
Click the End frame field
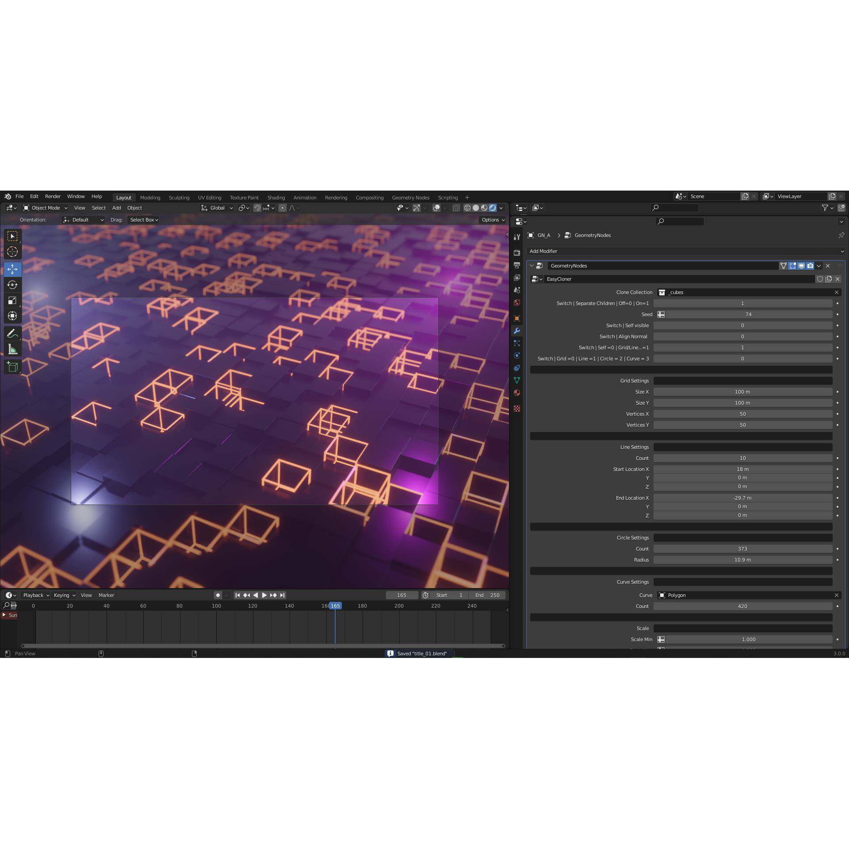pos(488,595)
